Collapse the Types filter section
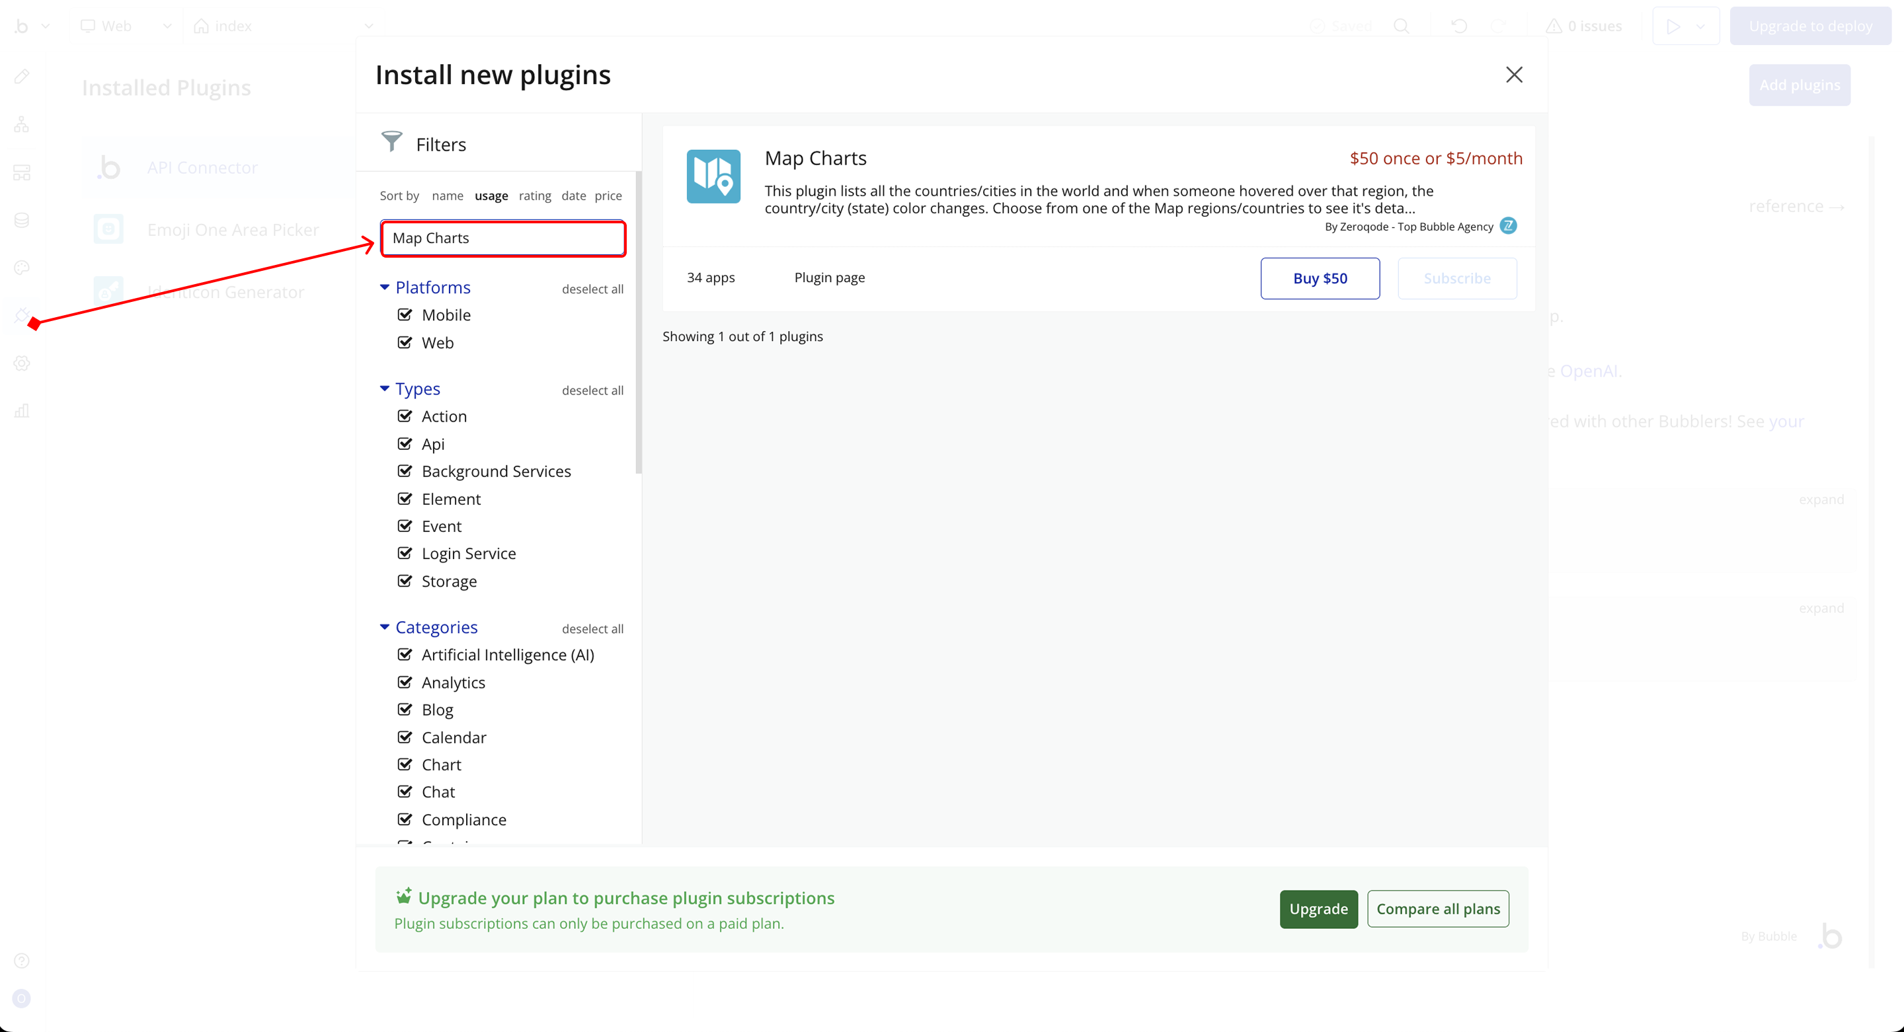The image size is (1904, 1032). click(384, 388)
